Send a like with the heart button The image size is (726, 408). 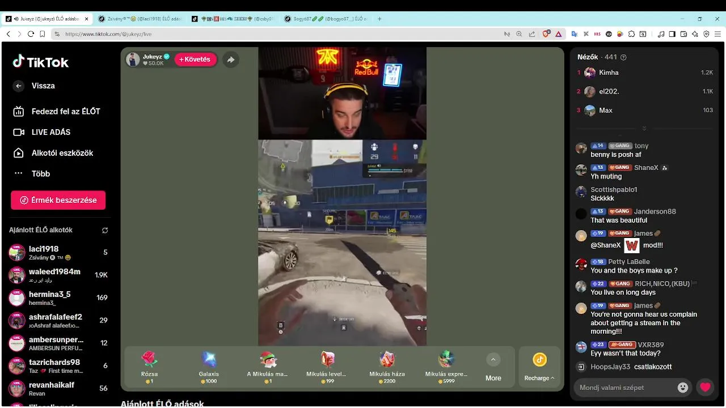point(705,388)
